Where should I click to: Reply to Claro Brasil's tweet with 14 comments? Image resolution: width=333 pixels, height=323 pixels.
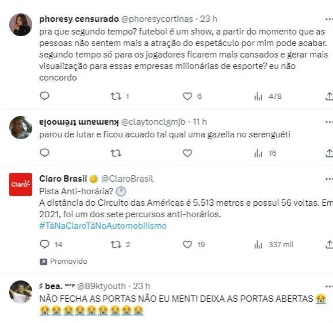point(51,244)
